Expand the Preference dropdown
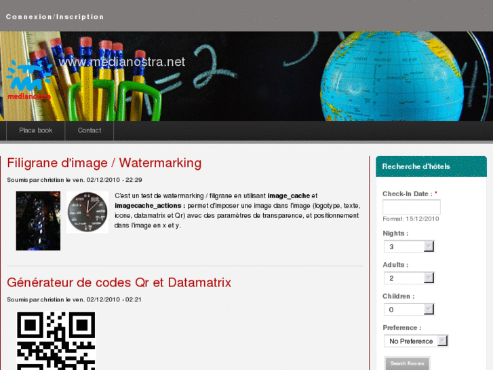This screenshot has width=493, height=370. [x=416, y=341]
